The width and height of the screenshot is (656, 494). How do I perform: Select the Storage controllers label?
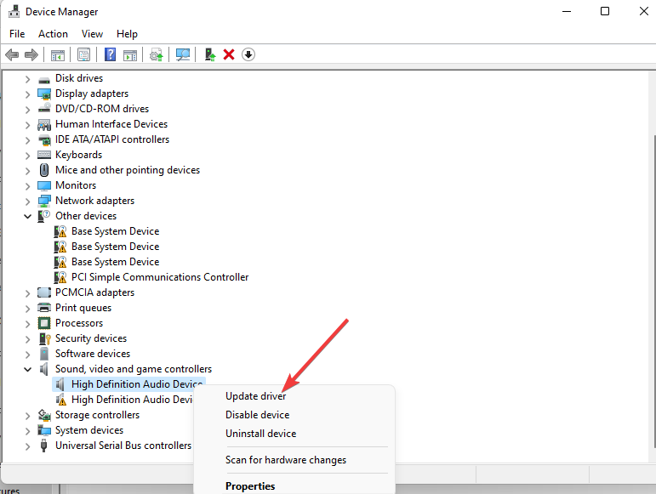point(98,415)
